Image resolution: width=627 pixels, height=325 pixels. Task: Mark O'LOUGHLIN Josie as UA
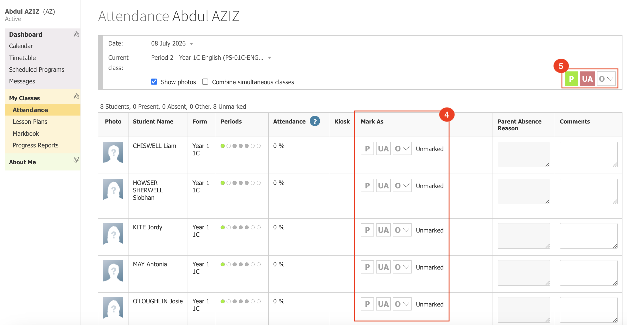click(x=383, y=304)
